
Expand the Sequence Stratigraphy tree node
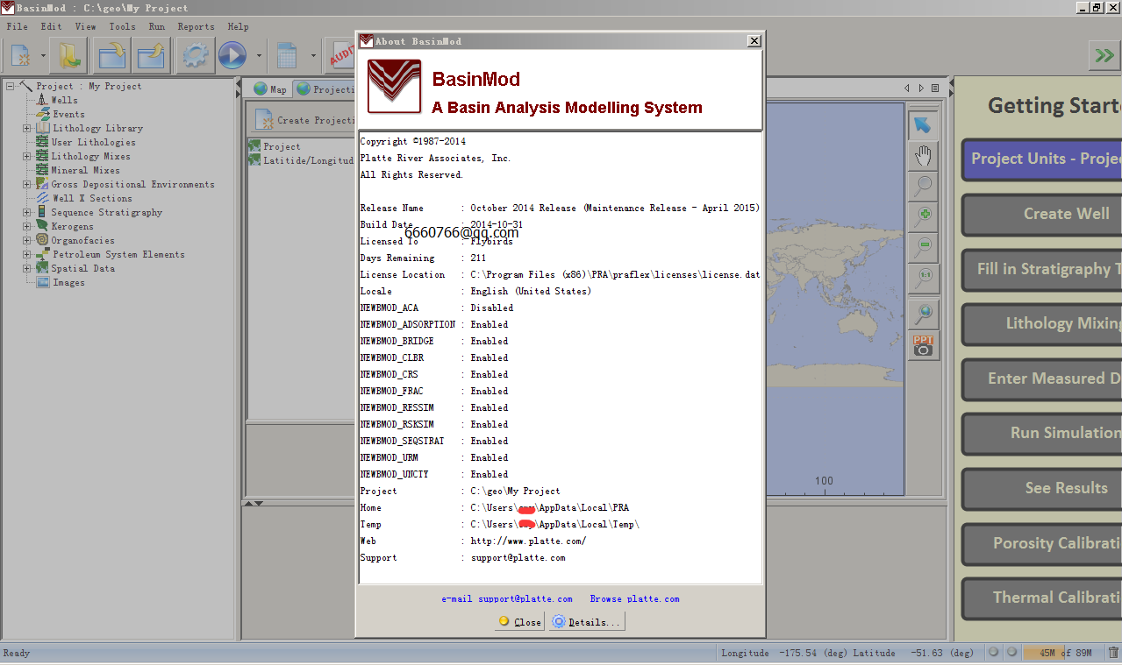(27, 212)
